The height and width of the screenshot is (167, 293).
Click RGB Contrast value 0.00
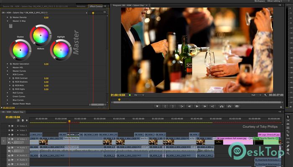(x=46, y=78)
